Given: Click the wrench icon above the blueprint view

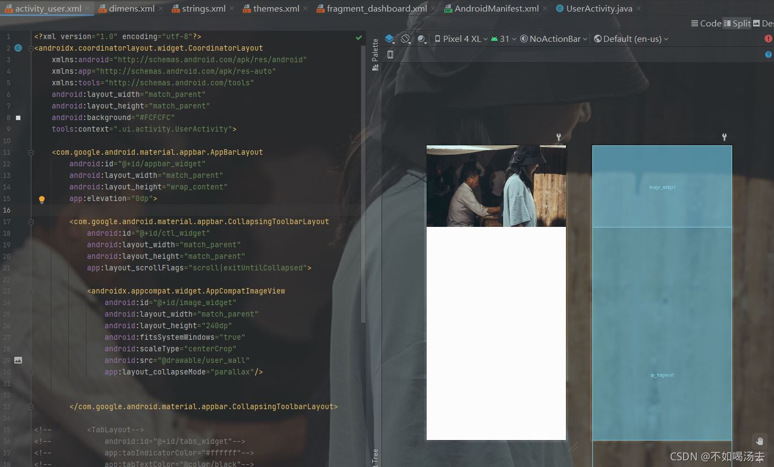Looking at the screenshot, I should tap(724, 137).
